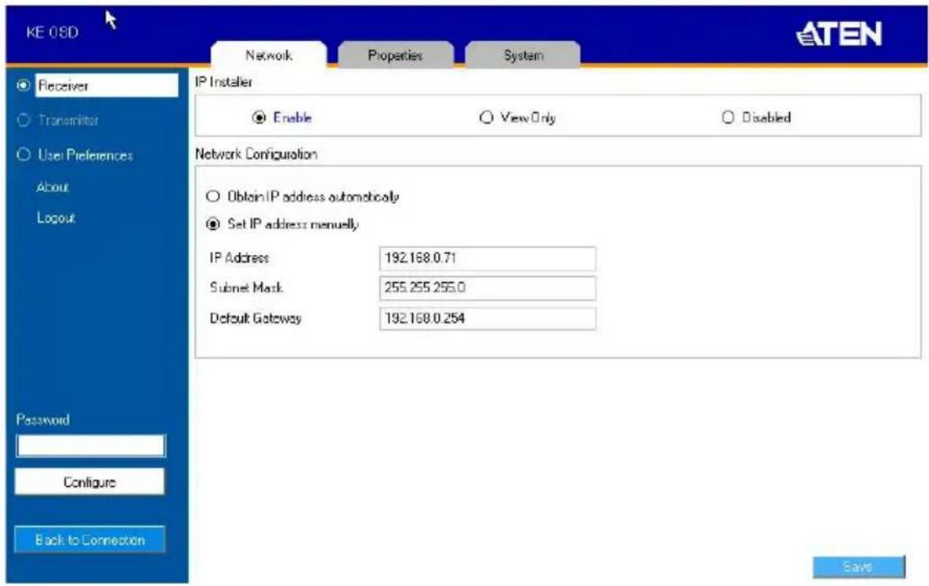Click the Subnet Mask field
Screen dimensions: 929x586
(x=488, y=288)
